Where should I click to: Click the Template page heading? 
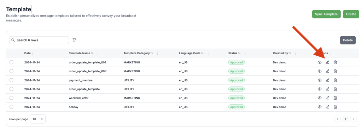coord(18,9)
